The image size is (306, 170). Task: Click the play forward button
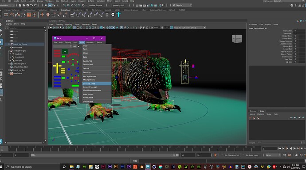(x=294, y=148)
